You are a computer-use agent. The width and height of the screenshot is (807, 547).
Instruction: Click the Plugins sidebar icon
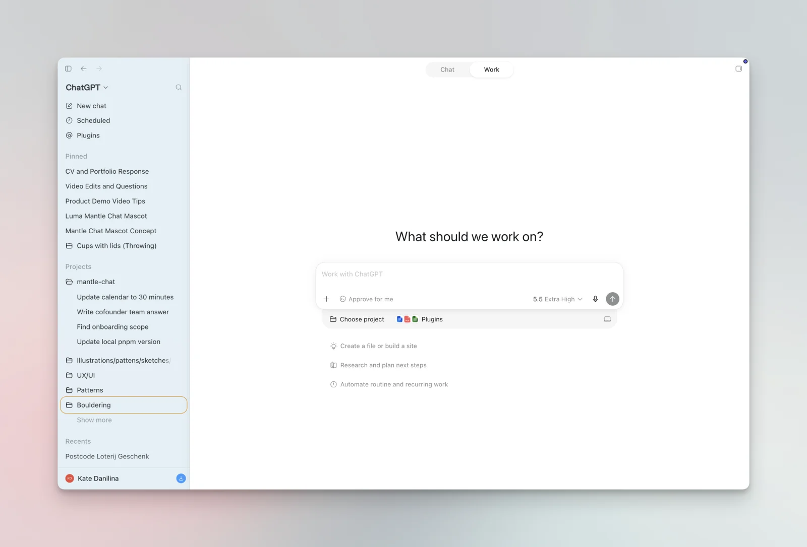69,135
